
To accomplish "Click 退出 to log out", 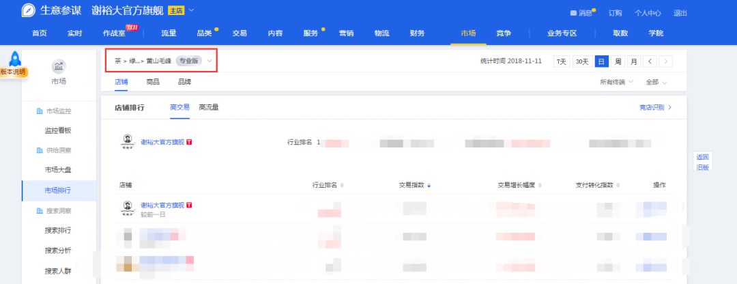I will (680, 13).
